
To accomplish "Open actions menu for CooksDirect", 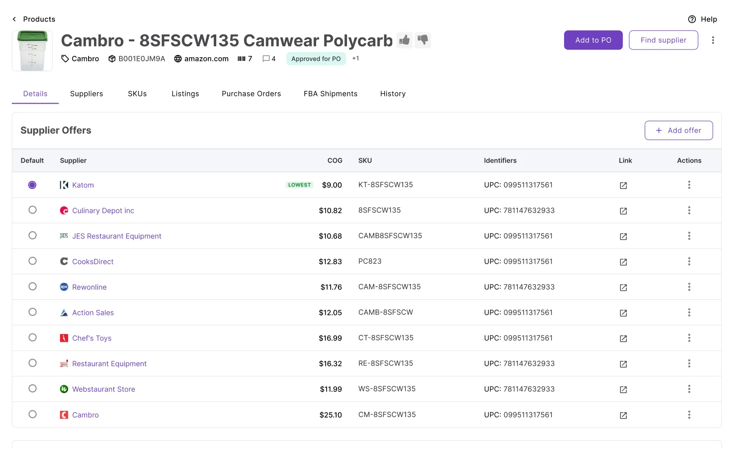I will point(689,261).
